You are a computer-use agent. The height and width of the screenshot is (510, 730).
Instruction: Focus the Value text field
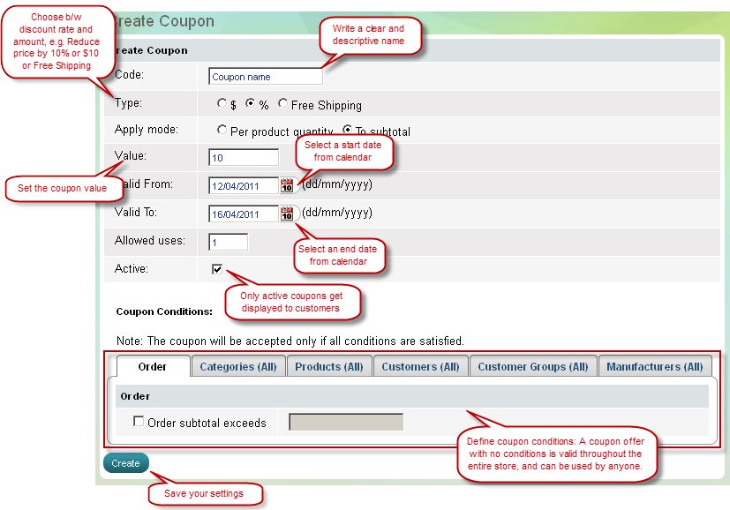[x=244, y=158]
